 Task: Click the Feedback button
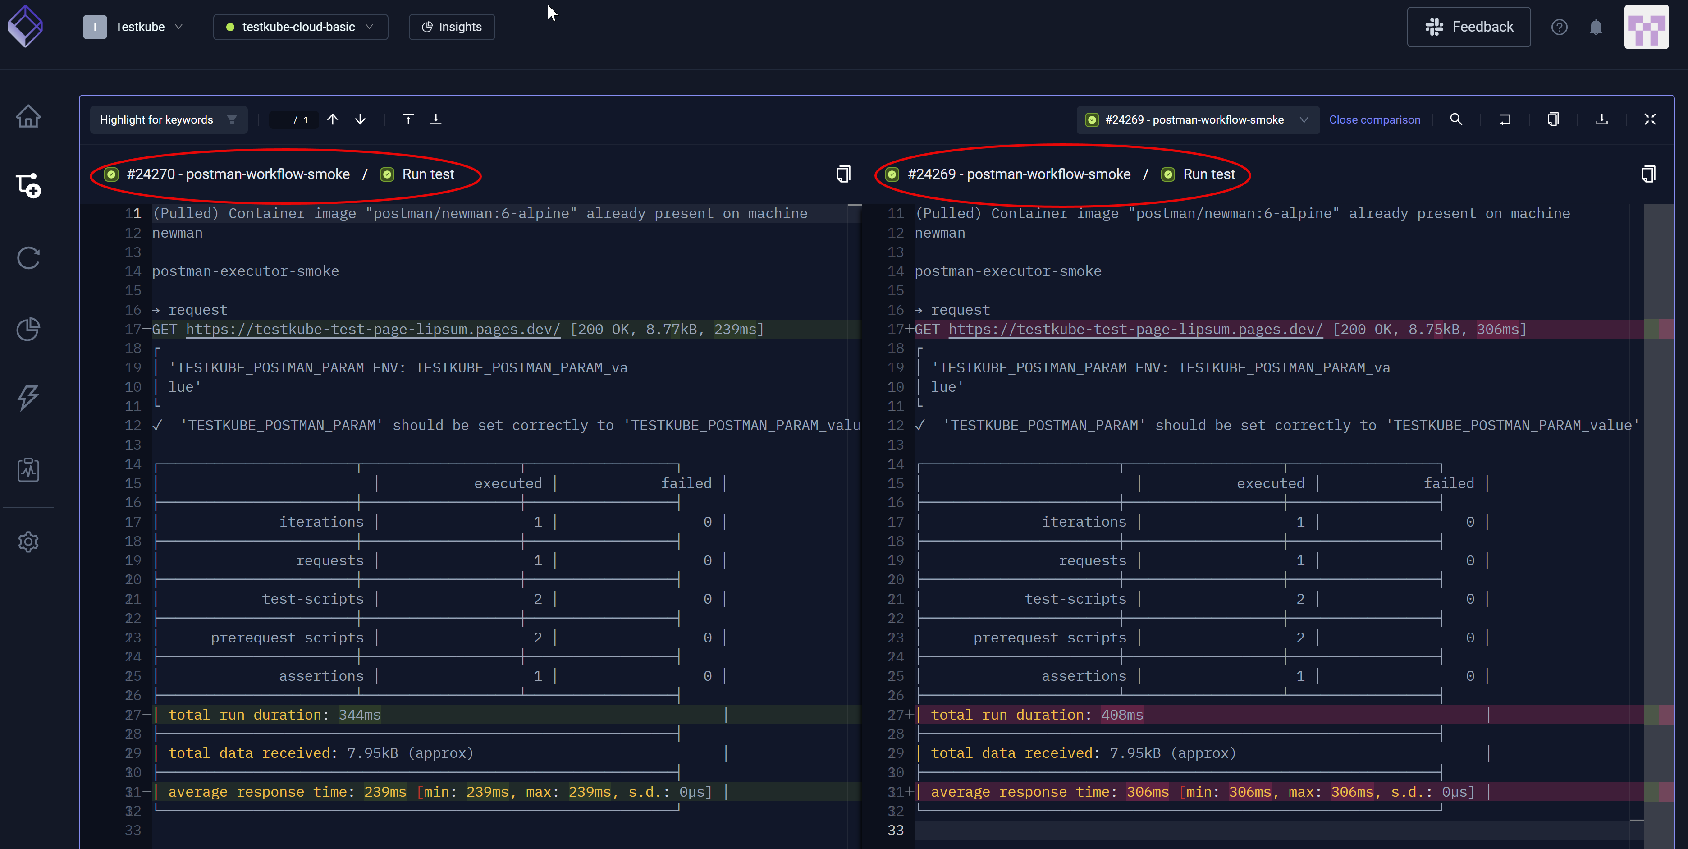(1468, 27)
